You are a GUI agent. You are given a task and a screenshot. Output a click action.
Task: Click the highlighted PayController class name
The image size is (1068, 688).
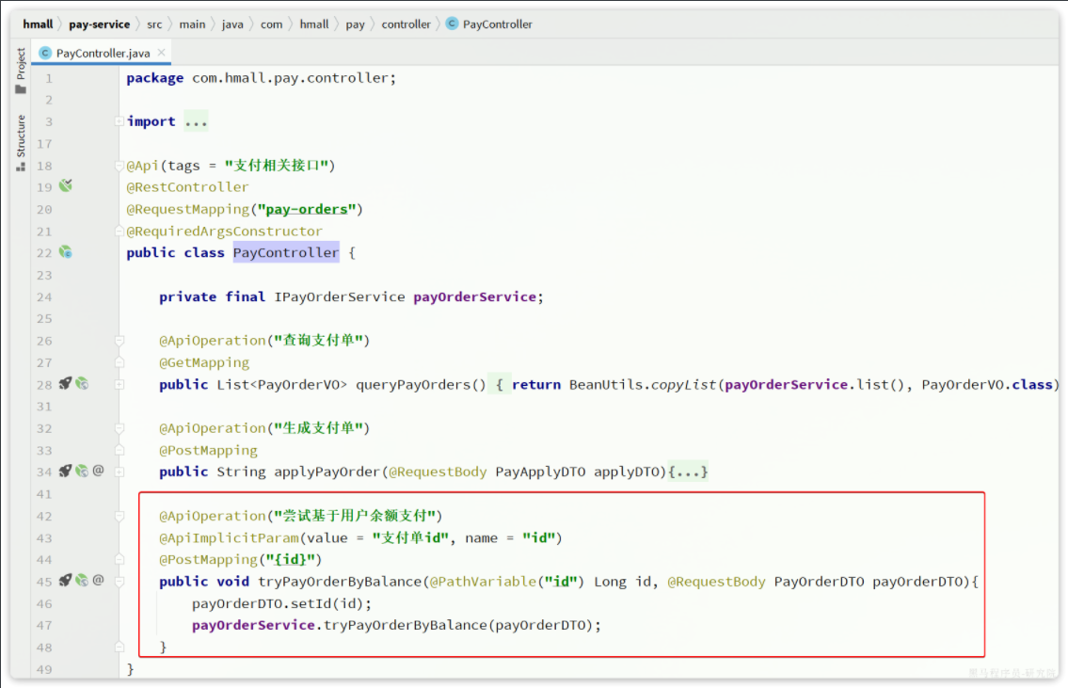point(286,253)
